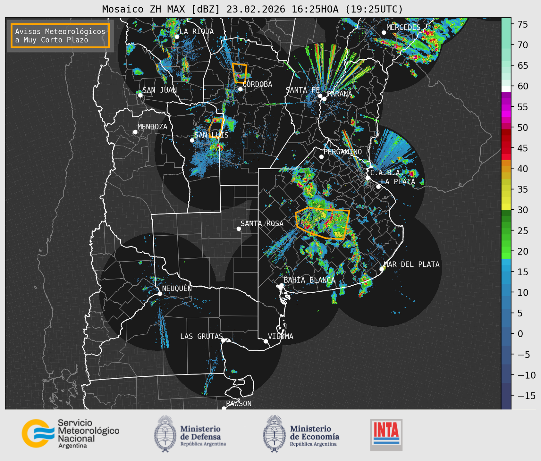Select the SANTA ROSA city label
The image size is (541, 461).
pos(262,223)
